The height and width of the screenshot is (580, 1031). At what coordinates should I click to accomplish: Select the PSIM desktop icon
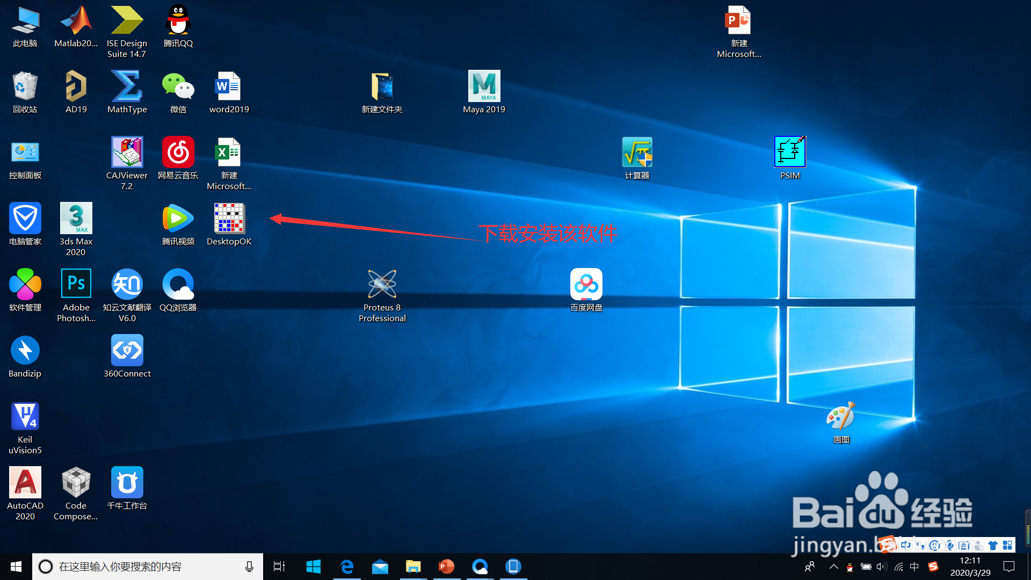point(789,153)
